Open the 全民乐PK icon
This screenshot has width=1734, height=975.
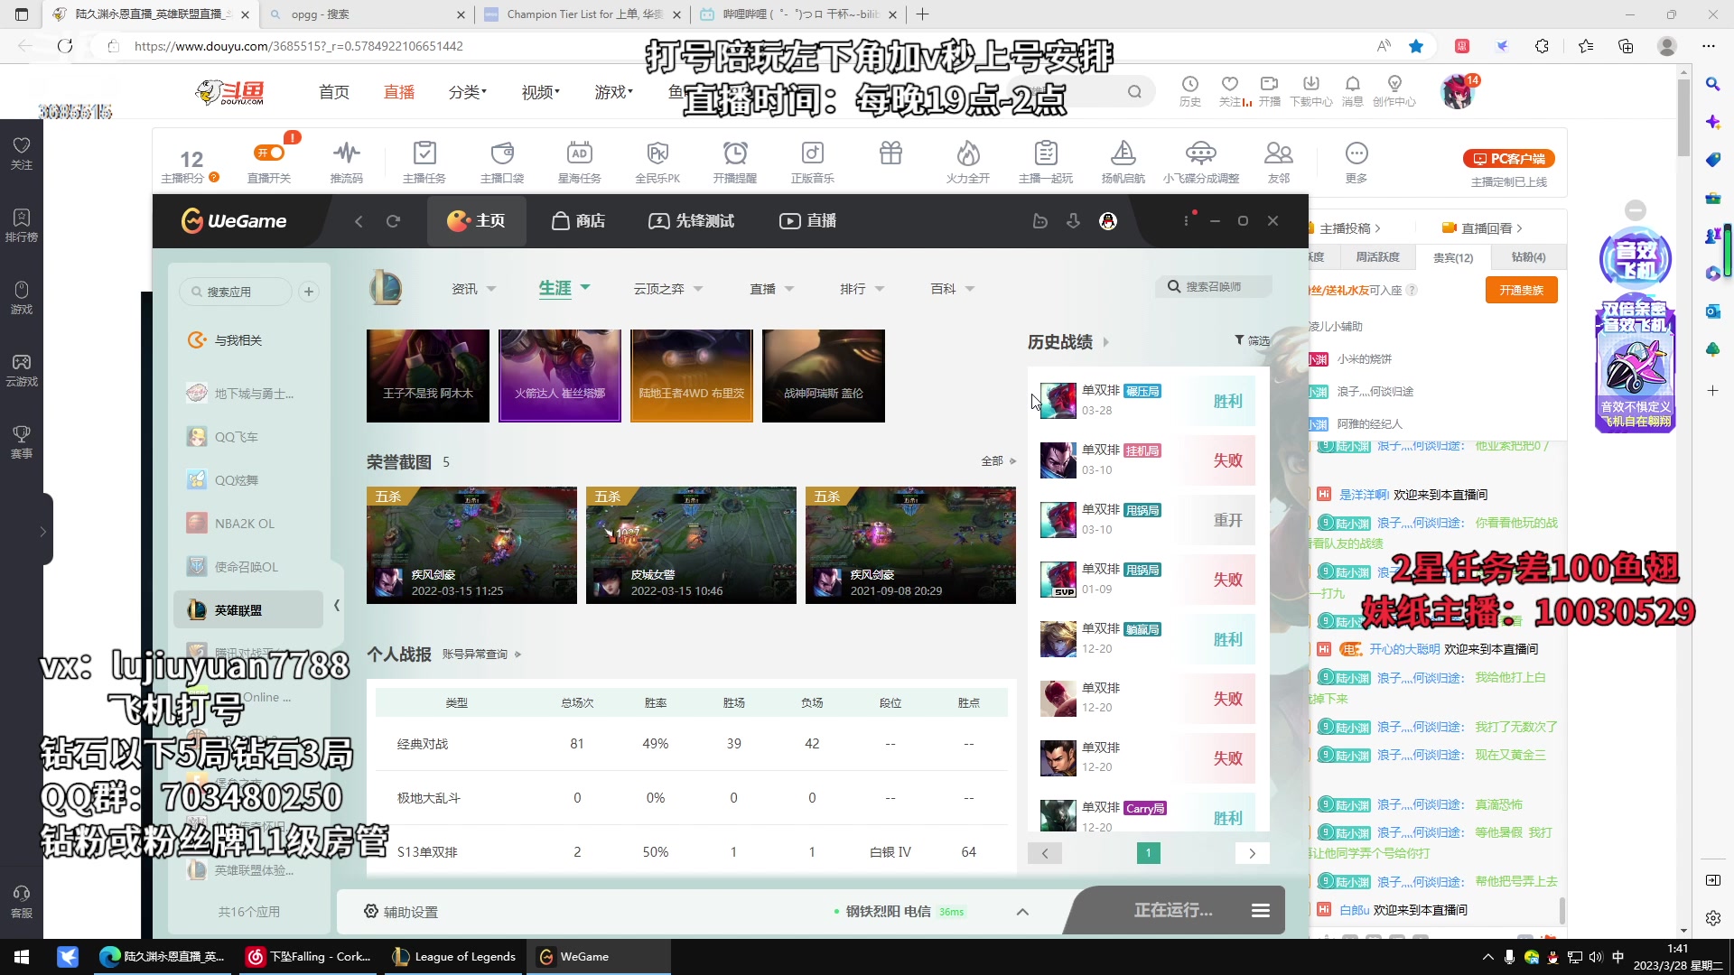coord(657,153)
